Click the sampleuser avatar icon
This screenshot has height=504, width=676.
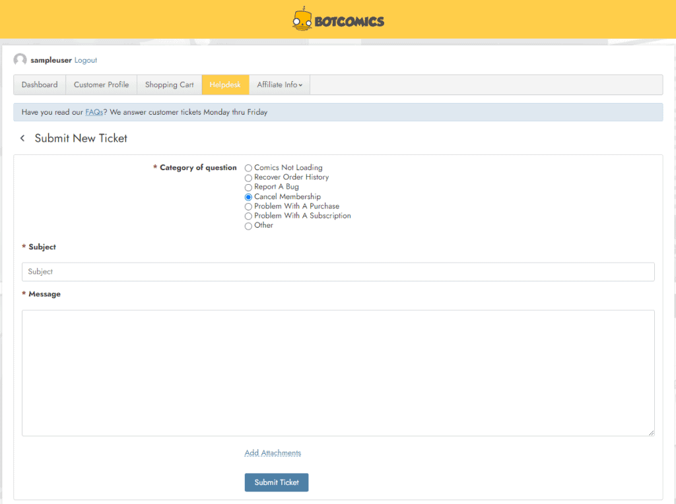click(20, 60)
